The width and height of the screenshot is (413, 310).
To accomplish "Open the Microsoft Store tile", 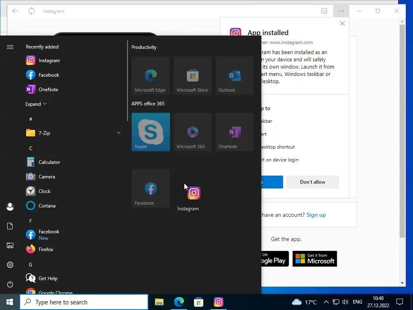I will click(x=192, y=75).
